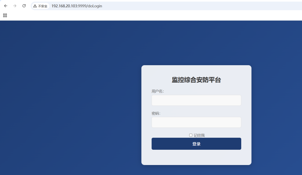The image size is (302, 175).
Task: Focus the 密码 input field
Action: pyautogui.click(x=196, y=122)
